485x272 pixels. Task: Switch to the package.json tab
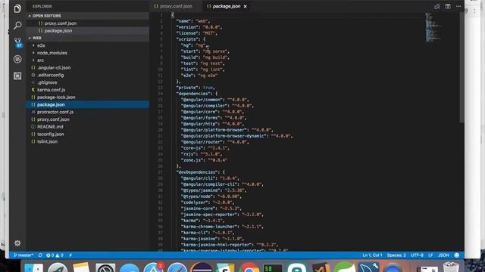click(227, 6)
